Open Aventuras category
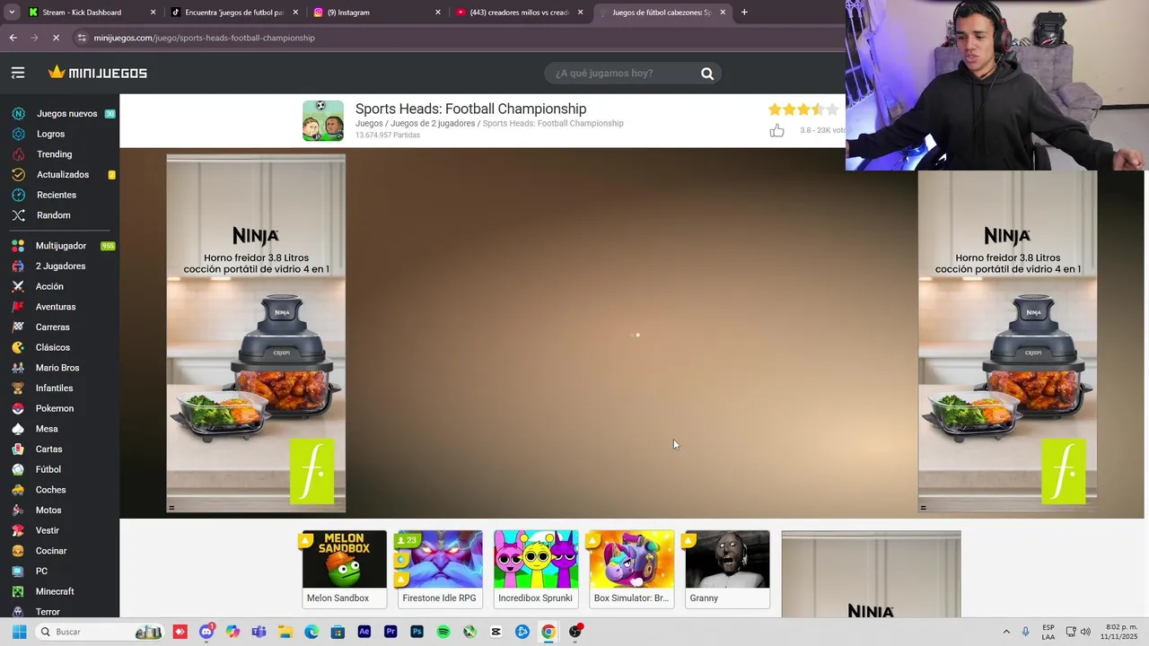1149x646 pixels. click(56, 307)
